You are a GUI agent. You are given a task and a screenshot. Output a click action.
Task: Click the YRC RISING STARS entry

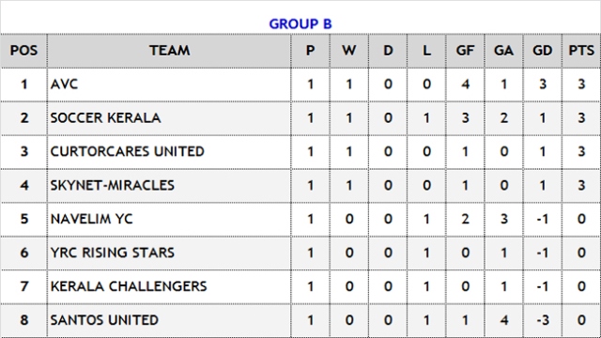coord(113,253)
